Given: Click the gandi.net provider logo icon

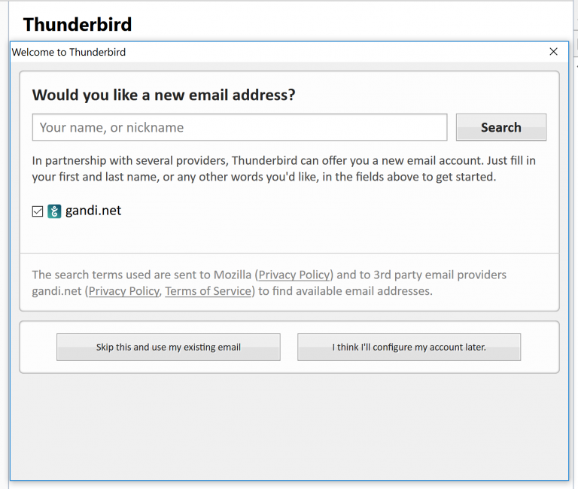Looking at the screenshot, I should coord(54,211).
